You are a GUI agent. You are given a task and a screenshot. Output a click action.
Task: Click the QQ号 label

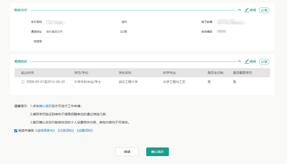point(124,32)
